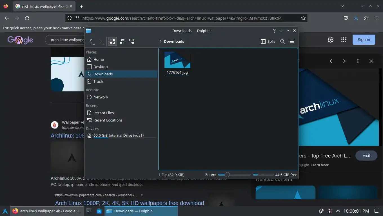Open Firefox application menu
This screenshot has height=216, width=383.
(376, 18)
